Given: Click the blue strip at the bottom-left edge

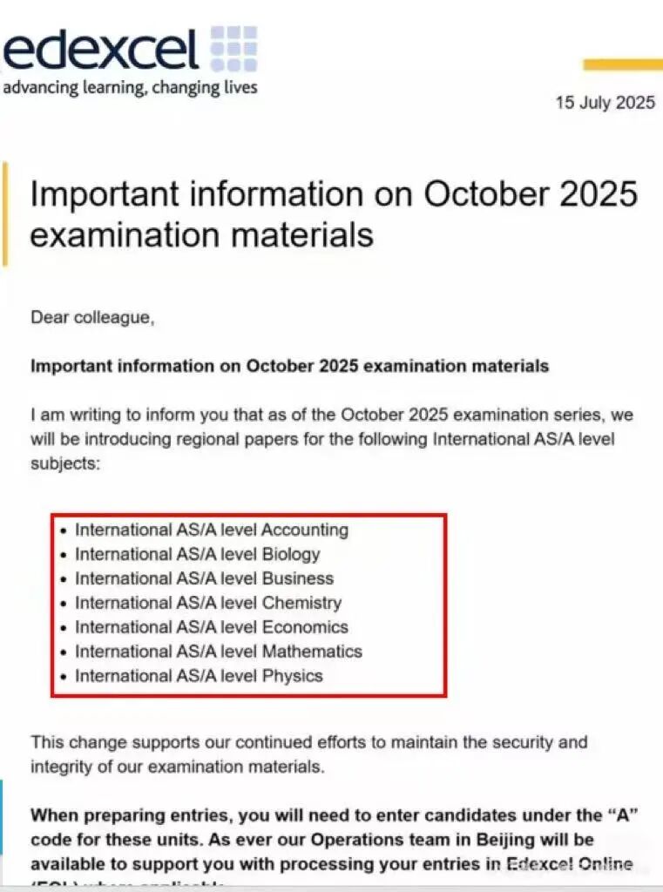Looking at the screenshot, I should tap(2, 817).
